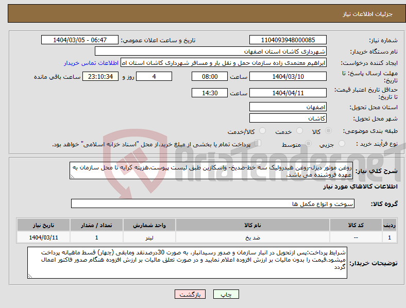Click the delivery city field کاشان
Image resolution: width=406 pixels, height=308 pixels.
tap(288, 118)
